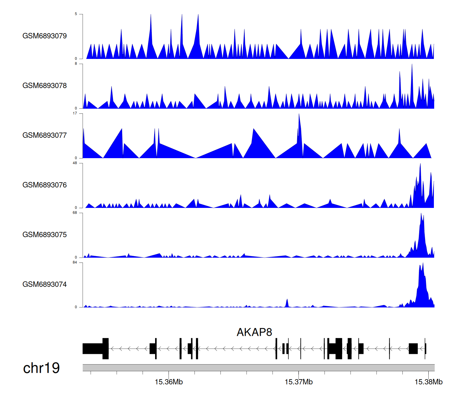Click the isolated mid-gene peak in GSM6893074
458x403 pixels.
287,303
